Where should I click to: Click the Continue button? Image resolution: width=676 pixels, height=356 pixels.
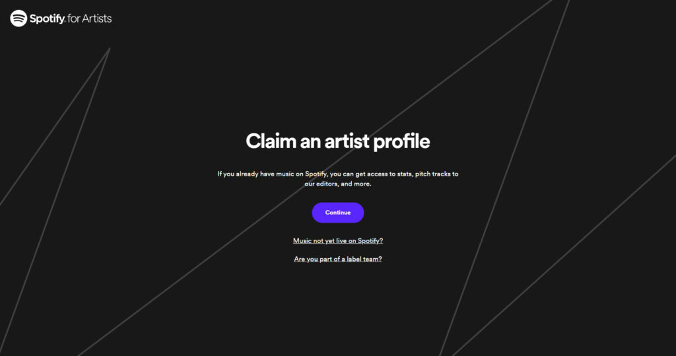pos(337,212)
